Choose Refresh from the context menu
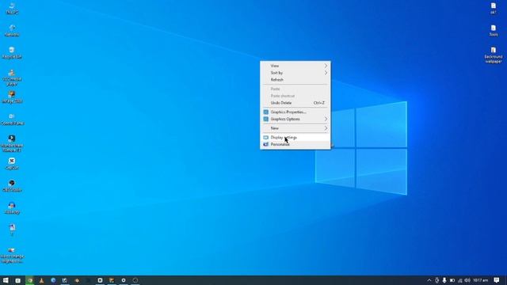This screenshot has width=507, height=285. pyautogui.click(x=295, y=79)
